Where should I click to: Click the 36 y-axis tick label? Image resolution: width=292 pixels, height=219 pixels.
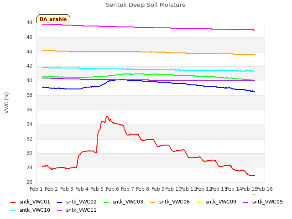pyautogui.click(x=29, y=109)
